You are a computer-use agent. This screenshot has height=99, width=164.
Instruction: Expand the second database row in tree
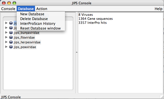(x=6, y=28)
